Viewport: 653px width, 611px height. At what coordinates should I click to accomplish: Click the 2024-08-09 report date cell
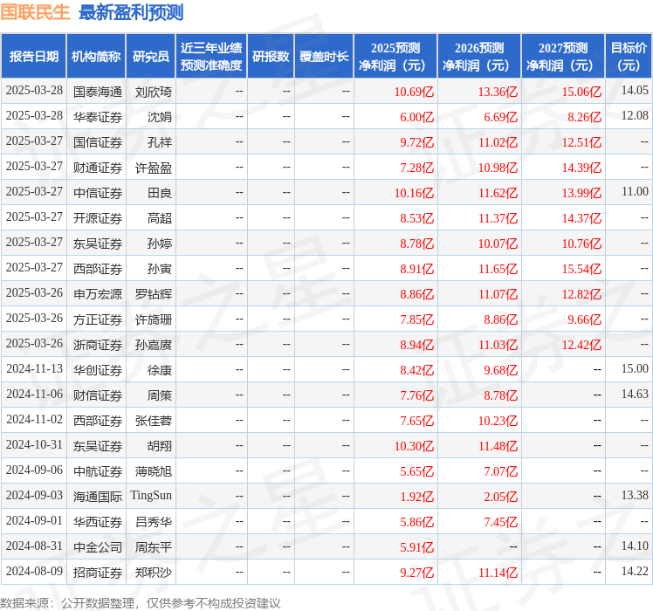tap(34, 572)
